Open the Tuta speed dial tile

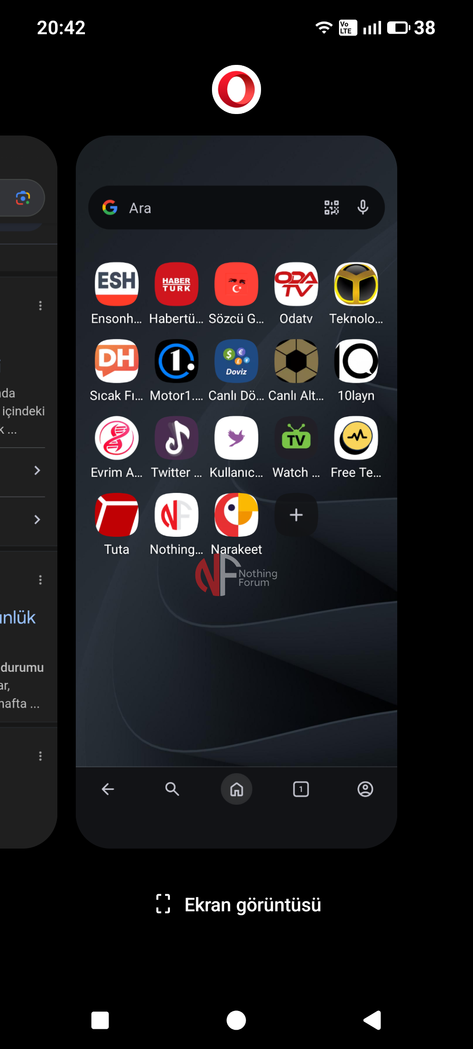pos(116,515)
